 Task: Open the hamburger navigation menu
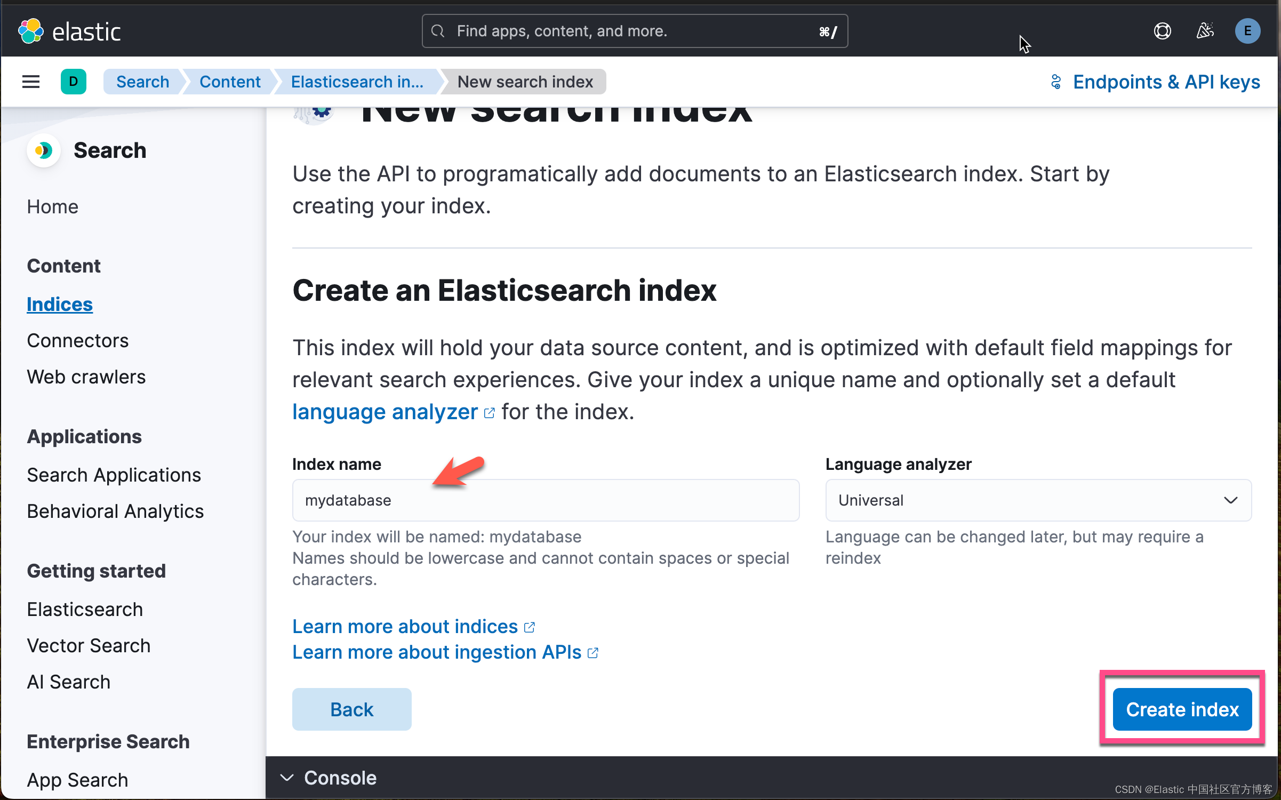pyautogui.click(x=30, y=81)
